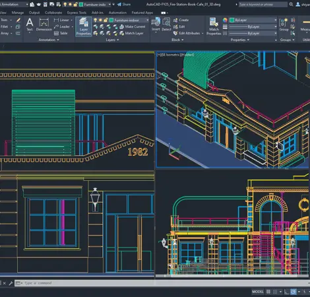Close the command line with X icon
The height and width of the screenshot is (297, 310).
coord(4,283)
